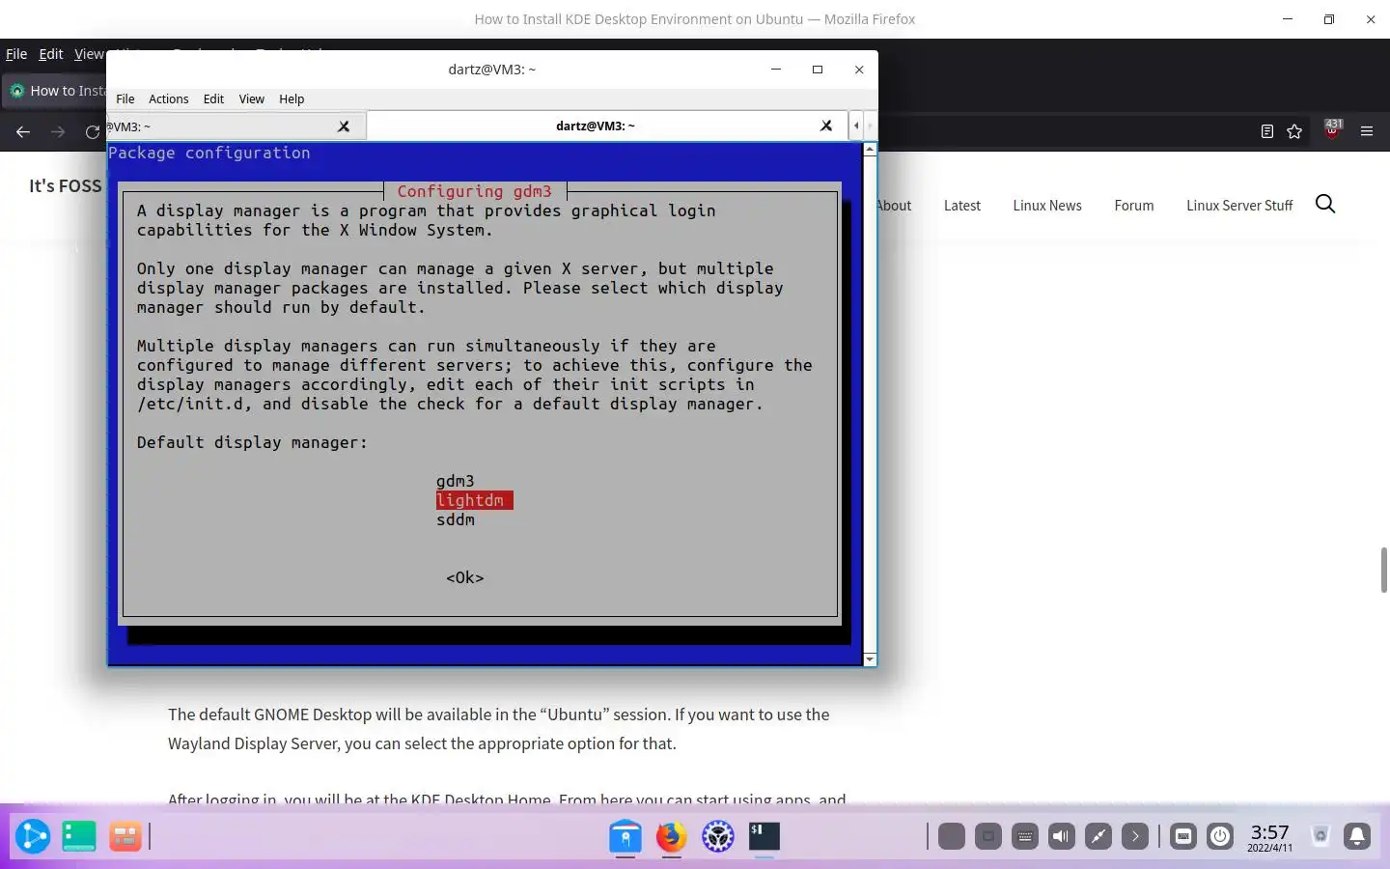1390x869 pixels.
Task: Go back with Firefox back arrow
Action: tap(23, 131)
